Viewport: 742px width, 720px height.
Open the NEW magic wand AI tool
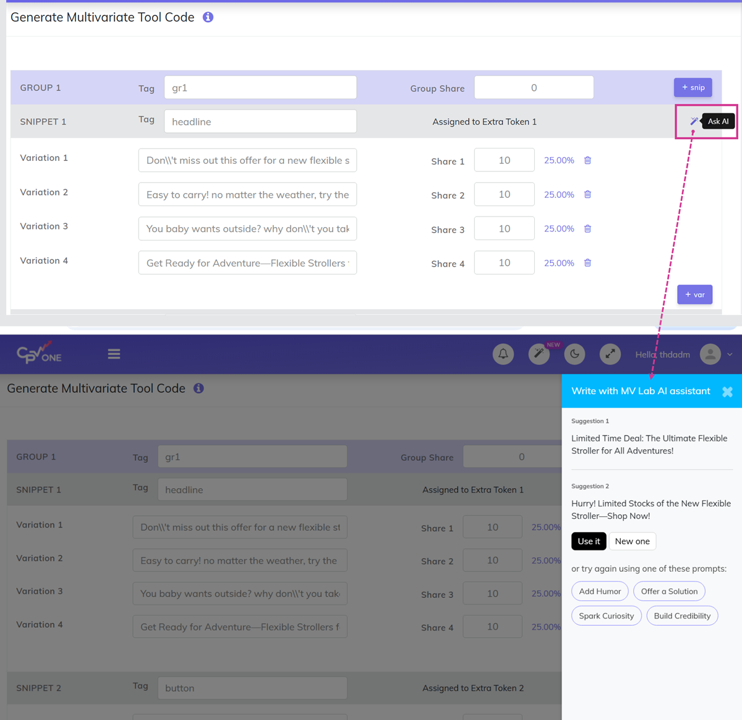(x=539, y=354)
